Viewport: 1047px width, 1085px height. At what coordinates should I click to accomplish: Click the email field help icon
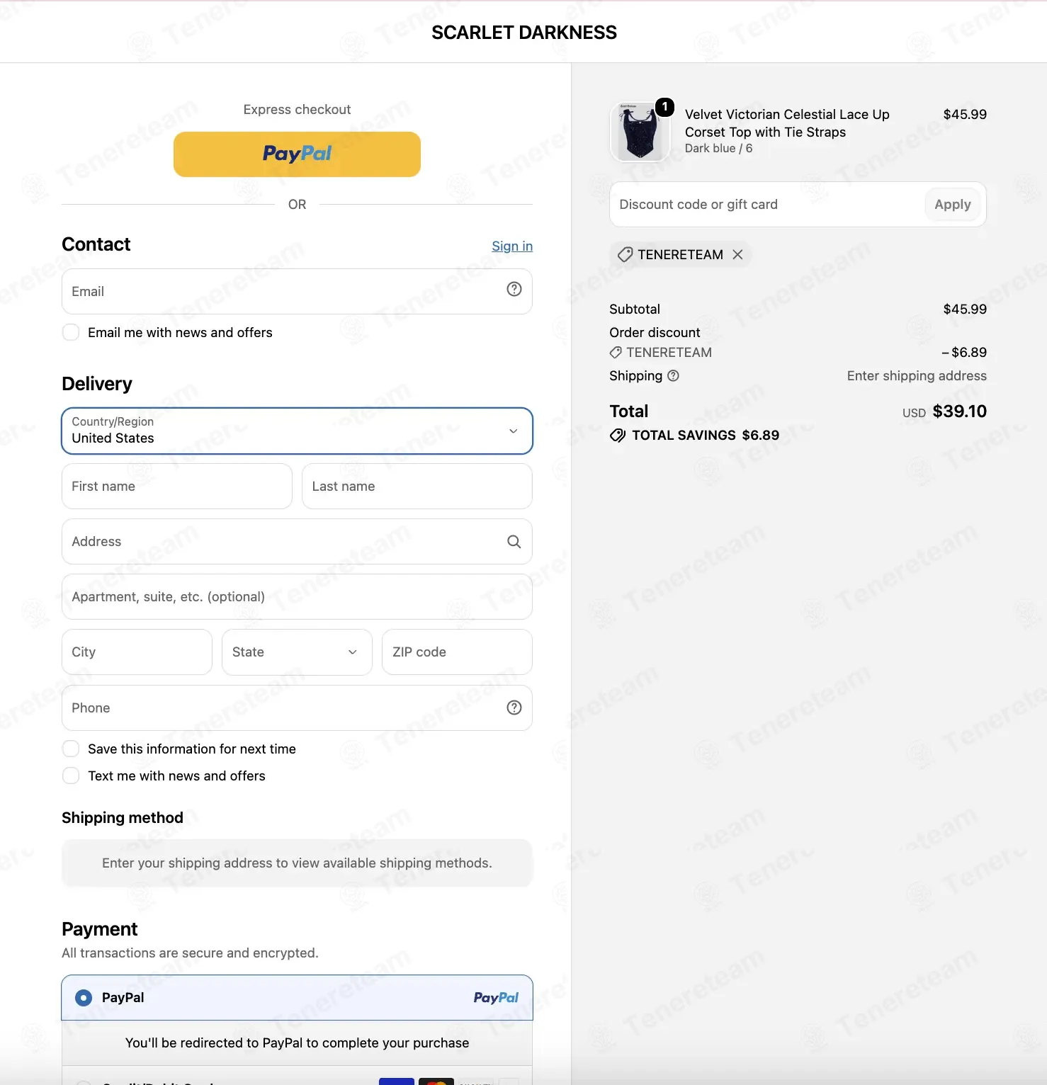click(x=514, y=289)
